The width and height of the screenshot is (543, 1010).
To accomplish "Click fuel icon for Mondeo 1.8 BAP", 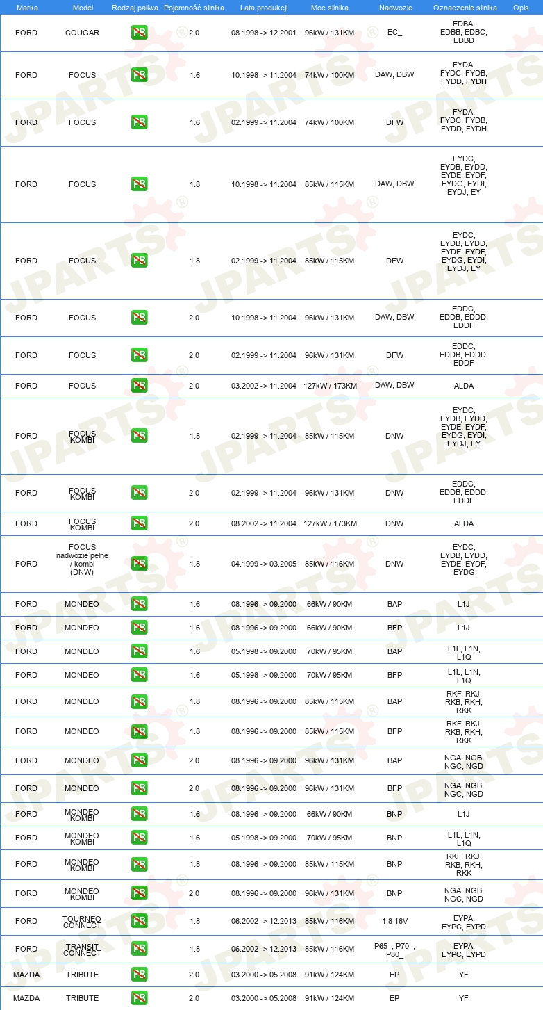I will [x=139, y=702].
